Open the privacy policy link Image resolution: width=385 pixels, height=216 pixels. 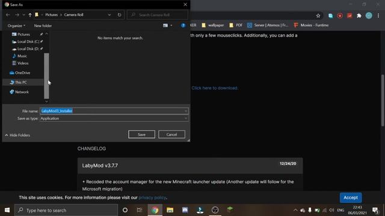tap(152, 197)
